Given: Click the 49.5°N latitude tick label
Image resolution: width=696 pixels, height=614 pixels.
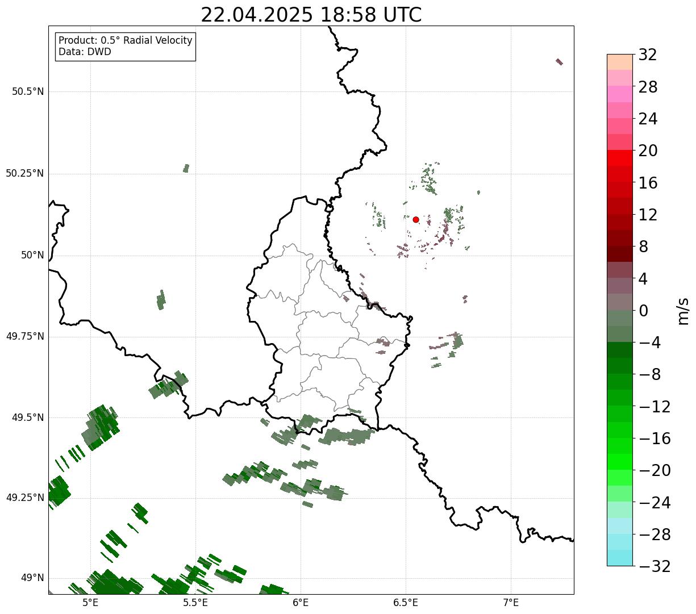Looking at the screenshot, I should 28,417.
